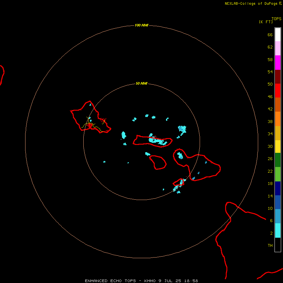283x283 pixels.
Task: Click the 50 NMI range ring label
Action: tap(141, 83)
